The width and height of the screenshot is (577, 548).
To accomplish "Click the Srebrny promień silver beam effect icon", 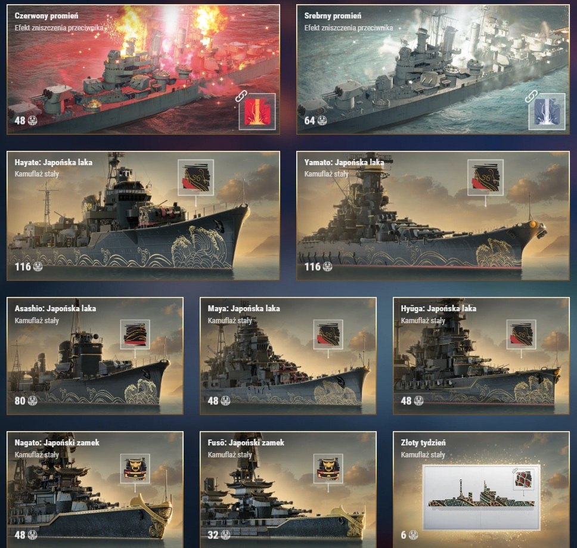I will [x=547, y=112].
